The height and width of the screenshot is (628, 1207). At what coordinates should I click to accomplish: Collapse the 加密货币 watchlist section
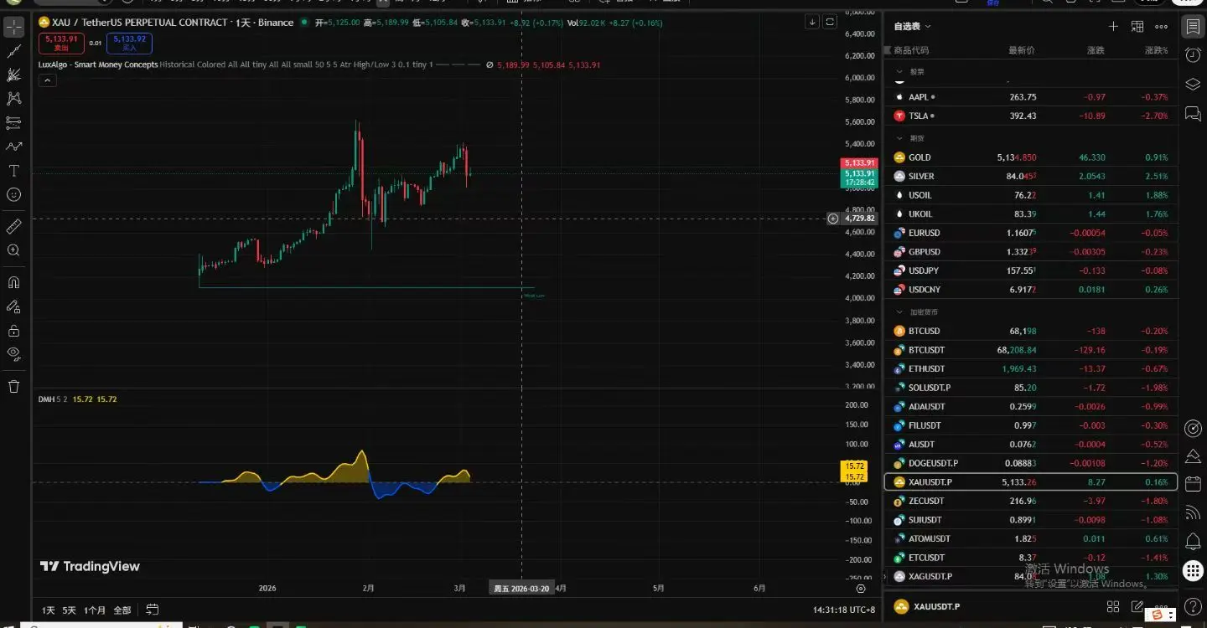pos(900,312)
